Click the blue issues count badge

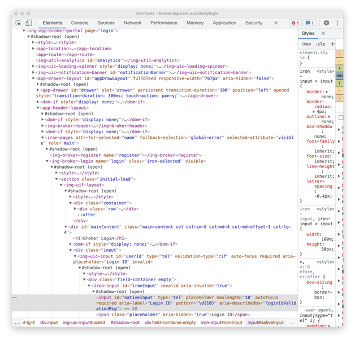[x=310, y=23]
